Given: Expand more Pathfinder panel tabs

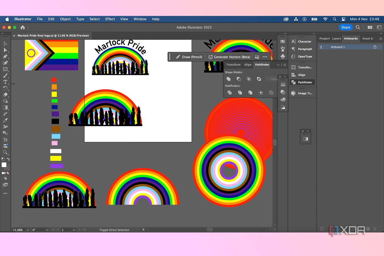Looking at the screenshot, I should pyautogui.click(x=278, y=65).
